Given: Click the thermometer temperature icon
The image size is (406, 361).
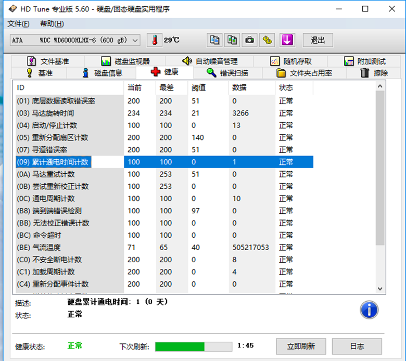Looking at the screenshot, I should pos(155,40).
